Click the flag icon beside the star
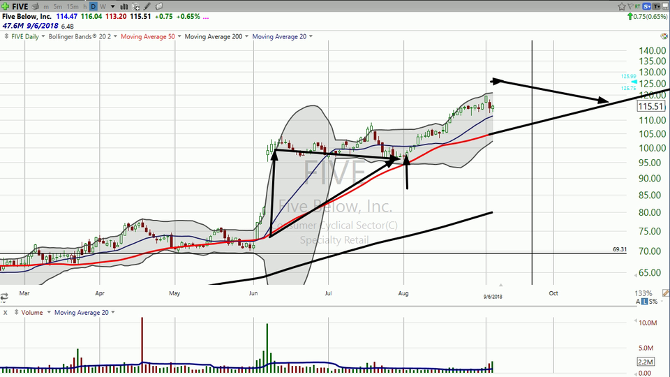 [x=630, y=6]
